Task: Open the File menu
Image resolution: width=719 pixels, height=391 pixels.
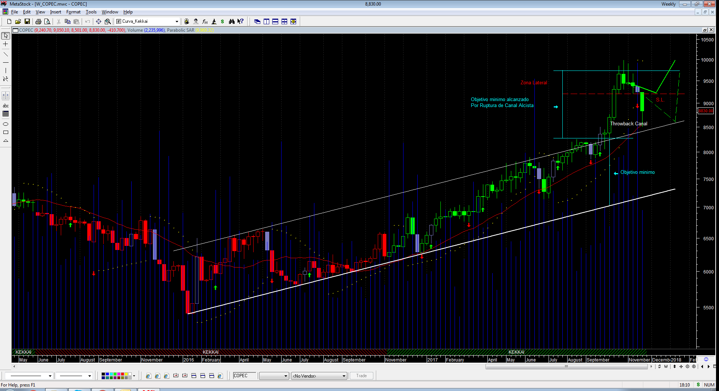Action: [15, 12]
